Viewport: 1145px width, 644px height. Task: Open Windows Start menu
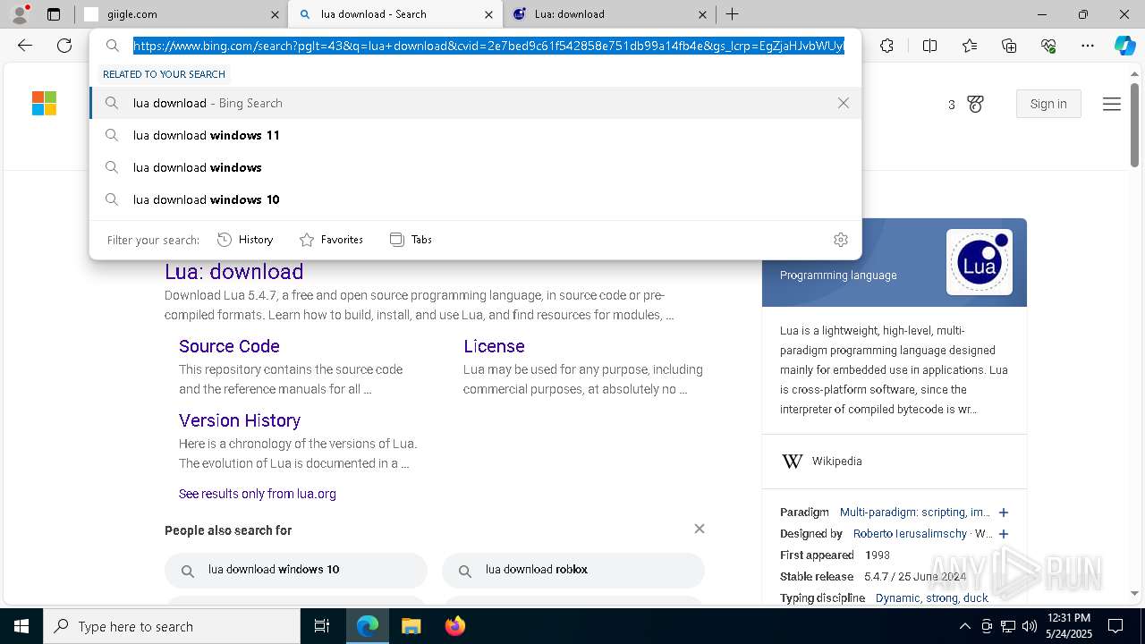[21, 626]
